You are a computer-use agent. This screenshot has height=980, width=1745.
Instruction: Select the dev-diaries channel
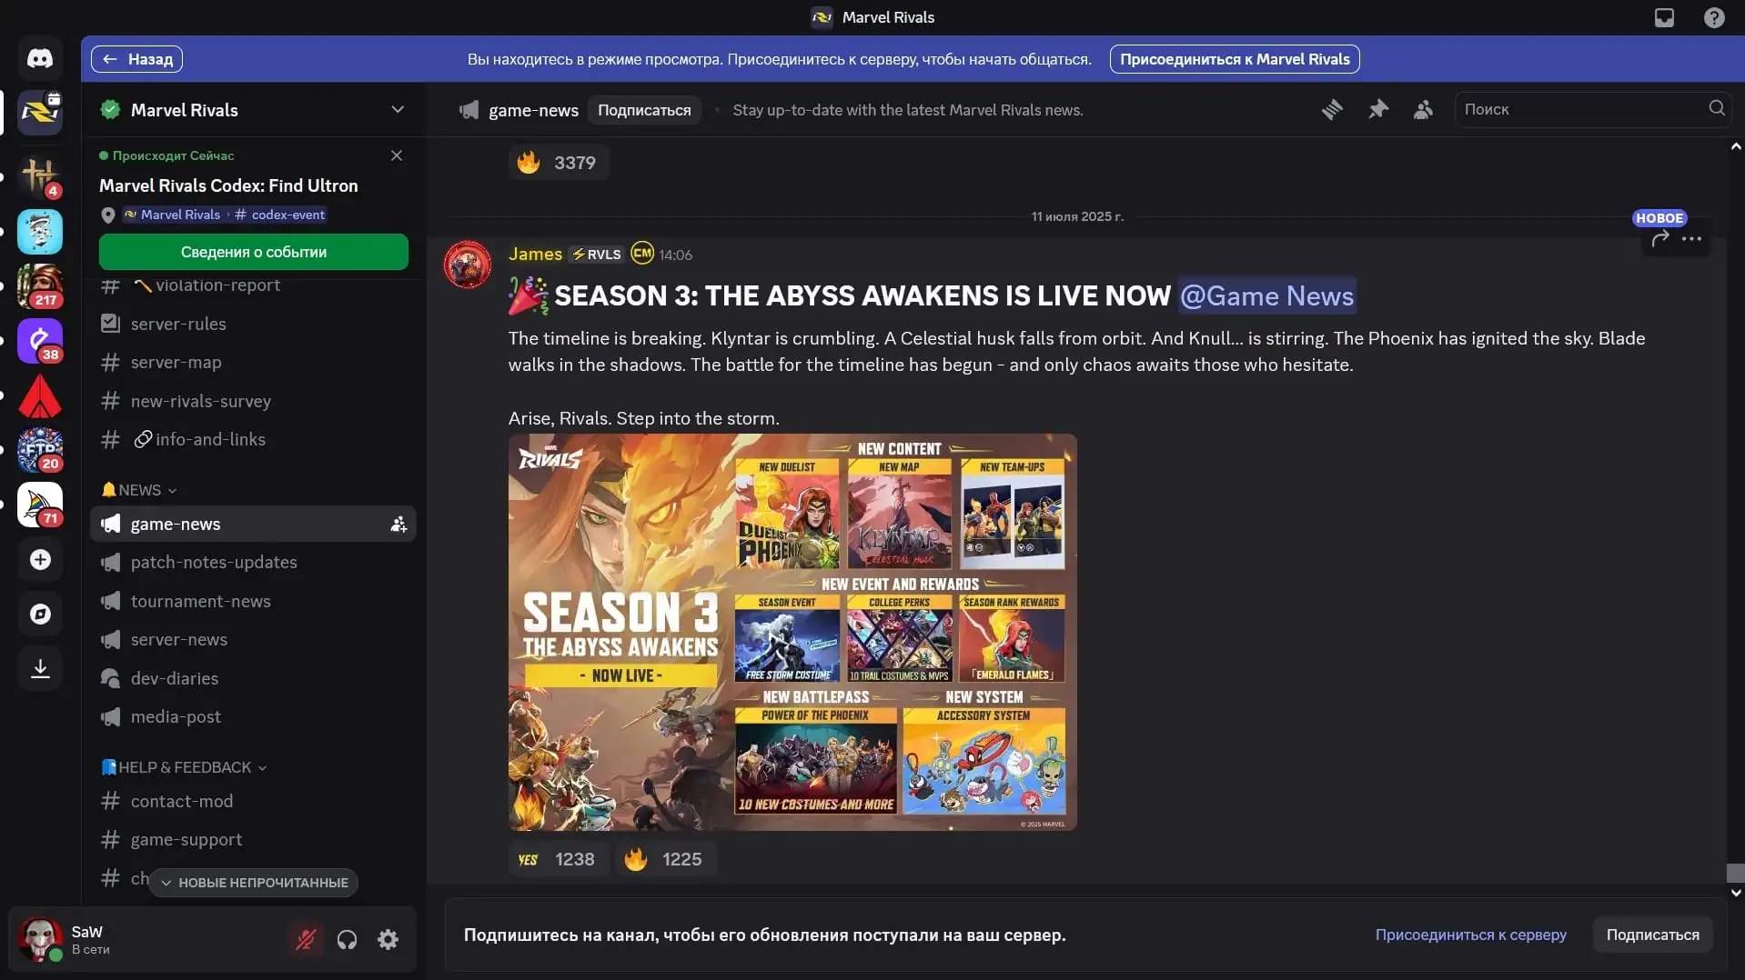(175, 678)
